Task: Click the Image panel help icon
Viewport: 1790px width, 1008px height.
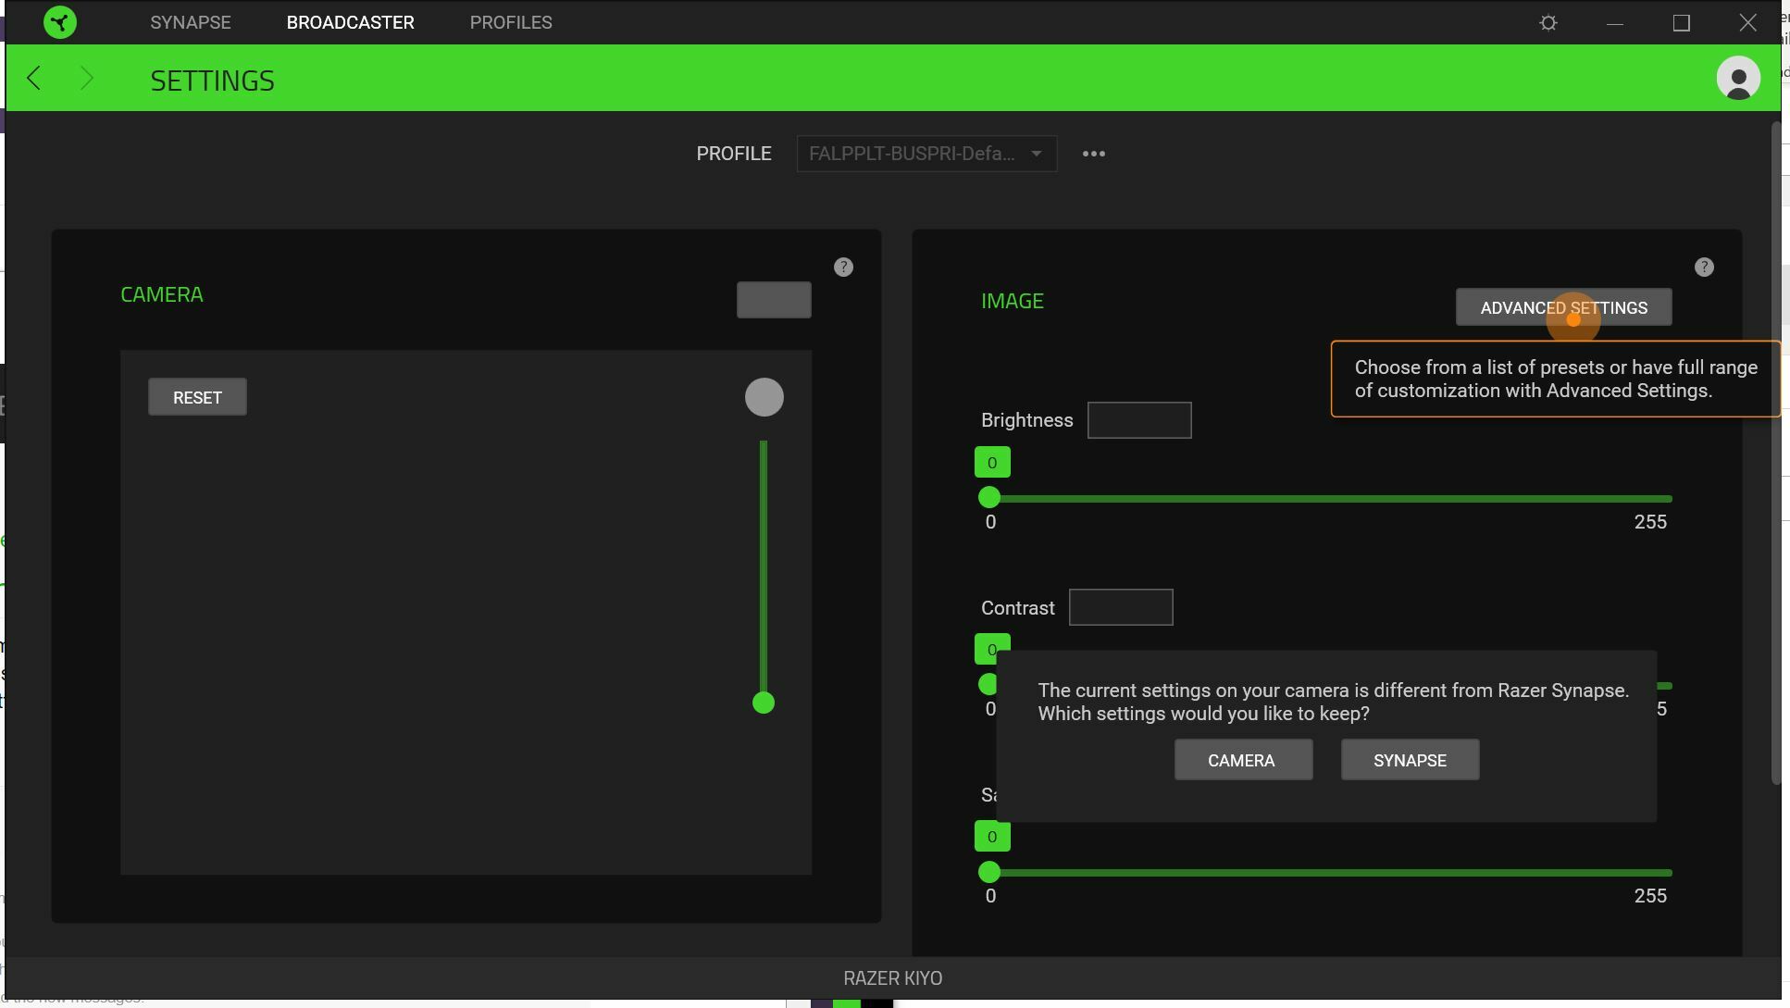Action: 1704,268
